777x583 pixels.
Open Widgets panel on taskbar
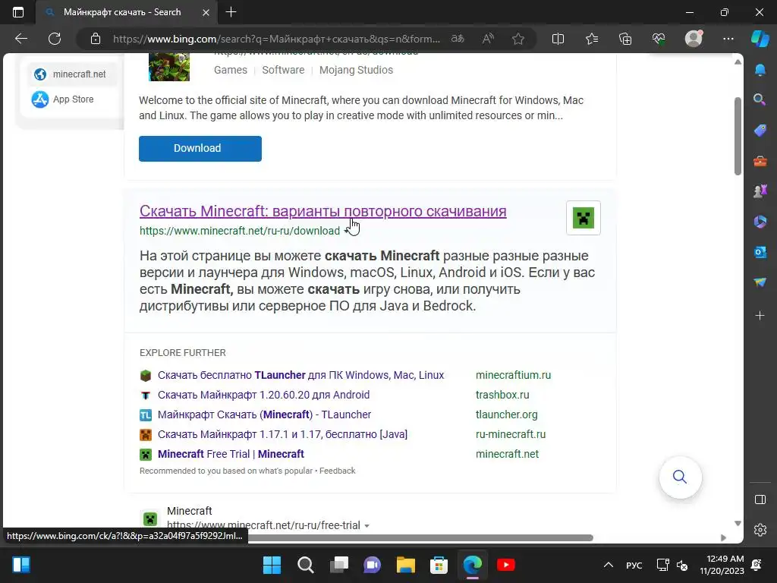point(21,565)
